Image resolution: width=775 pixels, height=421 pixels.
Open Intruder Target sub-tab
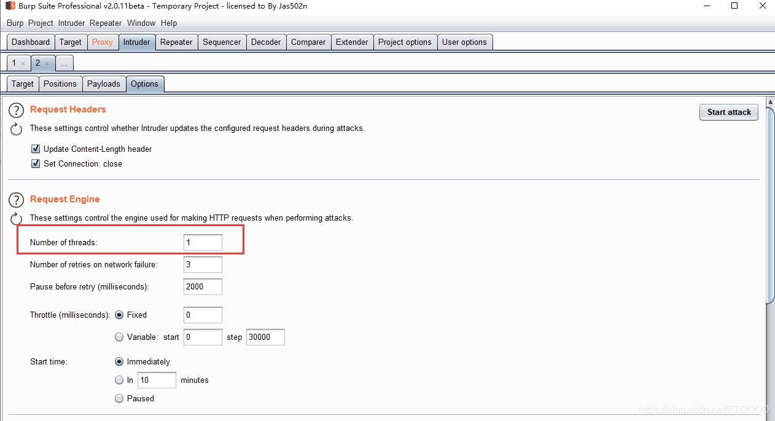(x=23, y=84)
